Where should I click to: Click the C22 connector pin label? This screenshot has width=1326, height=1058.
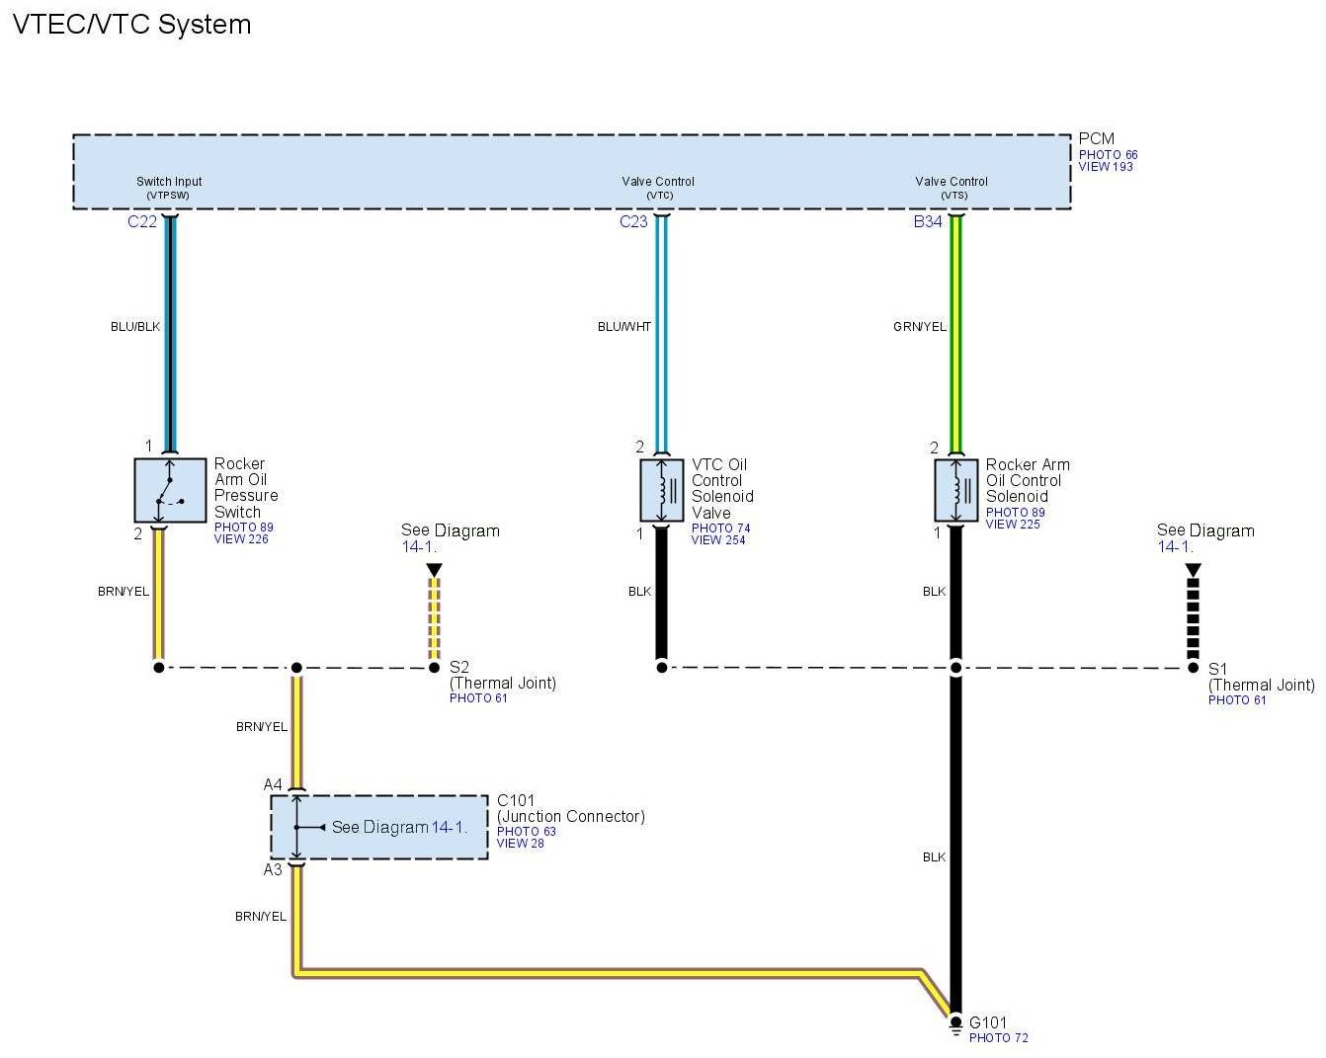tap(142, 222)
